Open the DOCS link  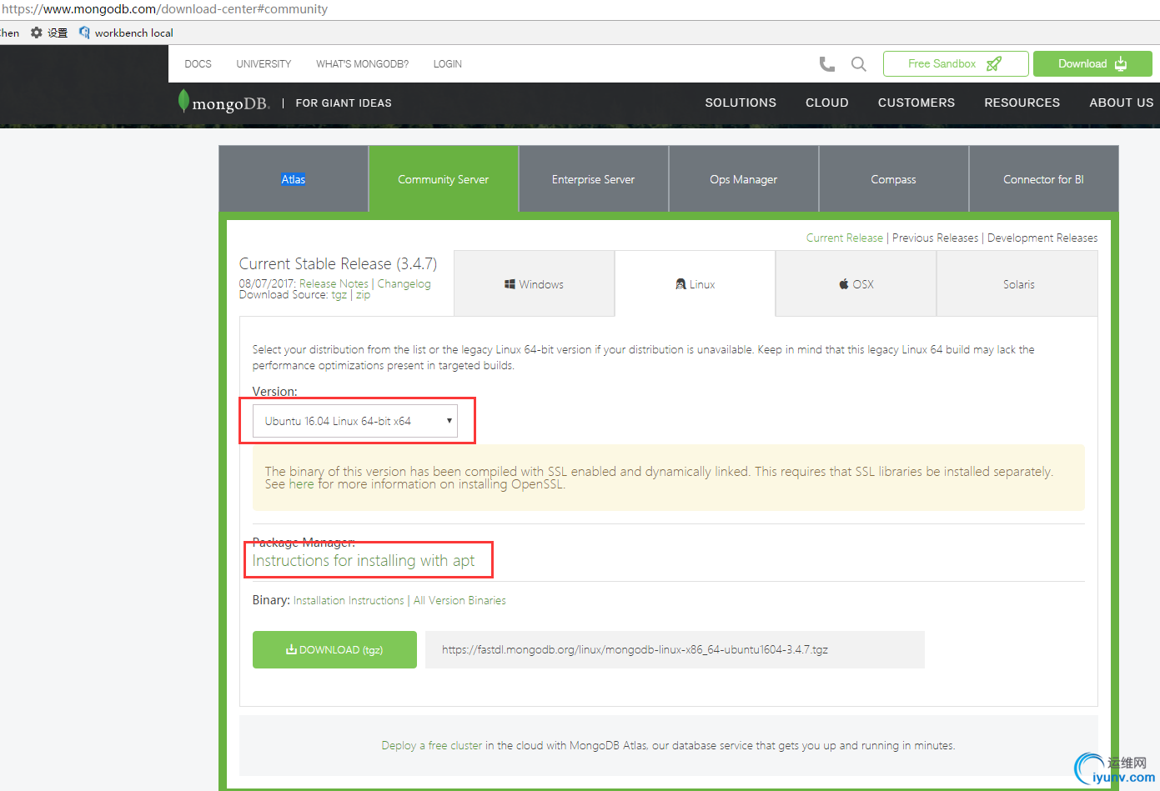(198, 64)
